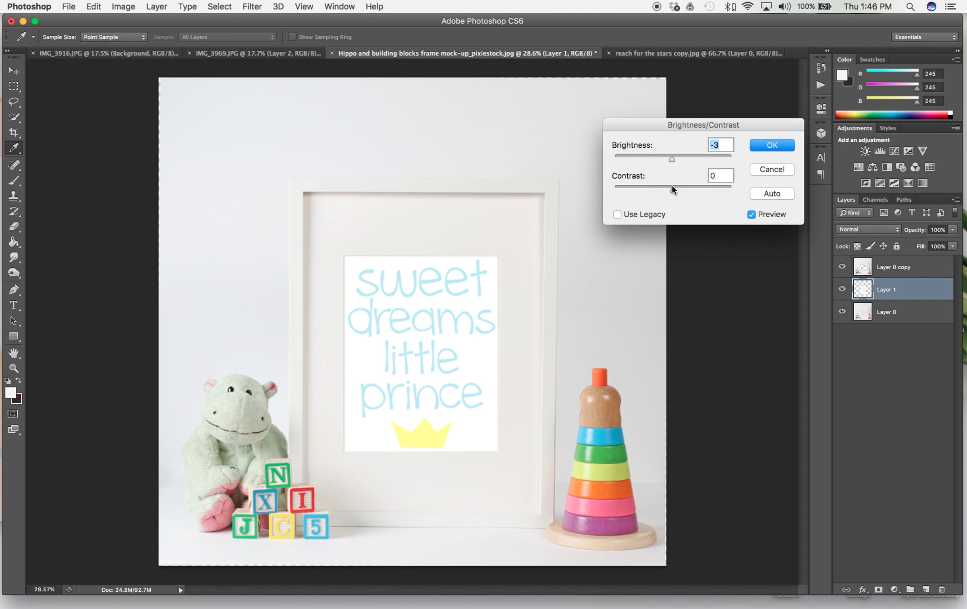Open the Filter menu
This screenshot has height=609, width=967.
click(252, 6)
